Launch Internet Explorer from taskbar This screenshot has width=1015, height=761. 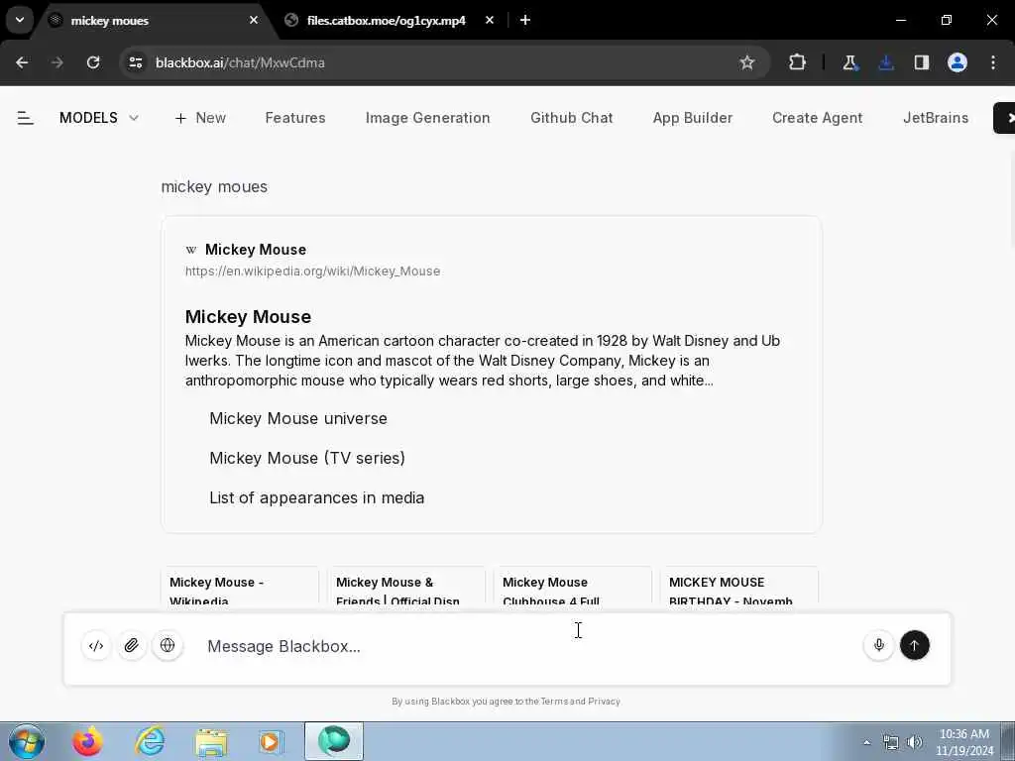pos(150,741)
